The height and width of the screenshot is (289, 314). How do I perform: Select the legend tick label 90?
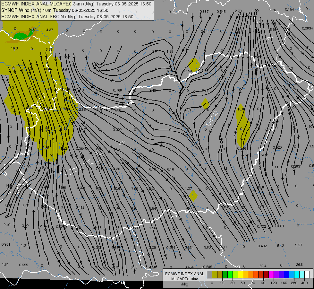pos(263,283)
